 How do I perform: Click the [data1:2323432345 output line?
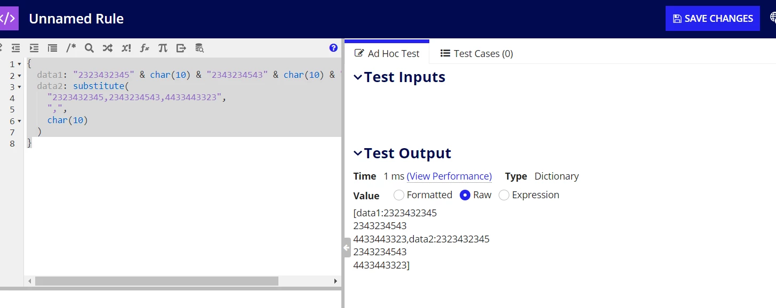395,213
